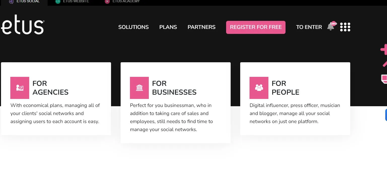Click the Etus Academy play icon
This screenshot has height=169, width=387.
point(107,1)
